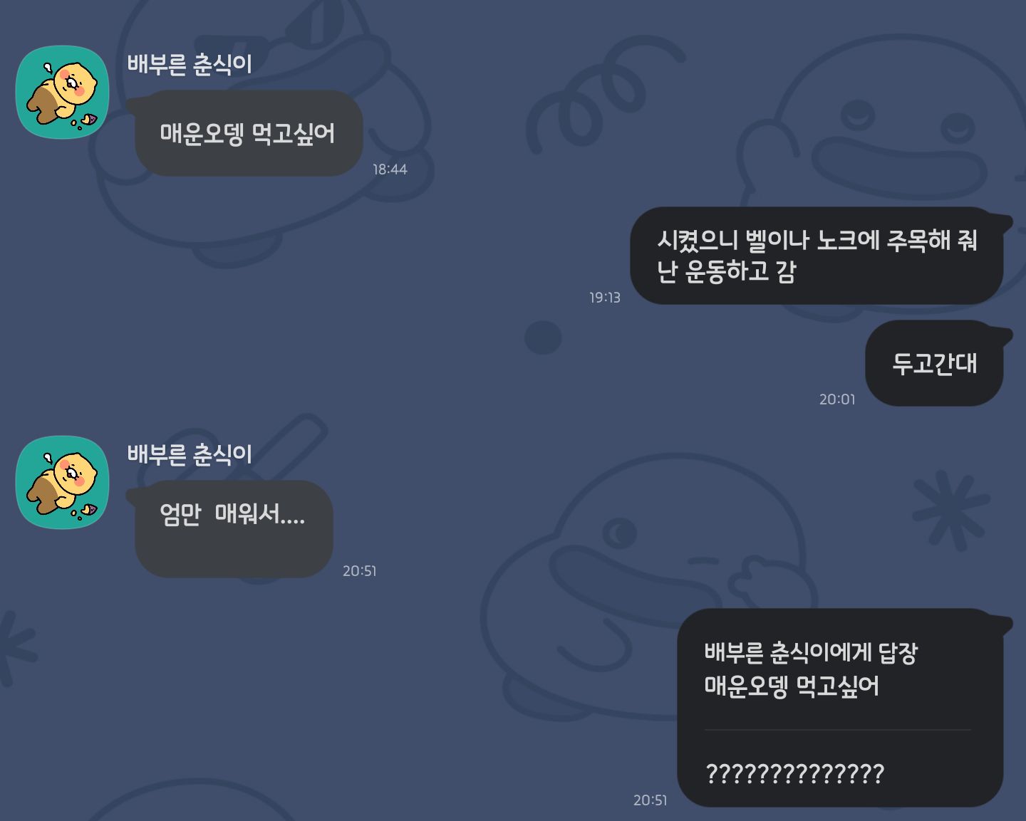Screen dimensions: 1026x821
Task: Select the incoming '매운오뎅 먹고싶어' message bubble
Action: [248, 133]
